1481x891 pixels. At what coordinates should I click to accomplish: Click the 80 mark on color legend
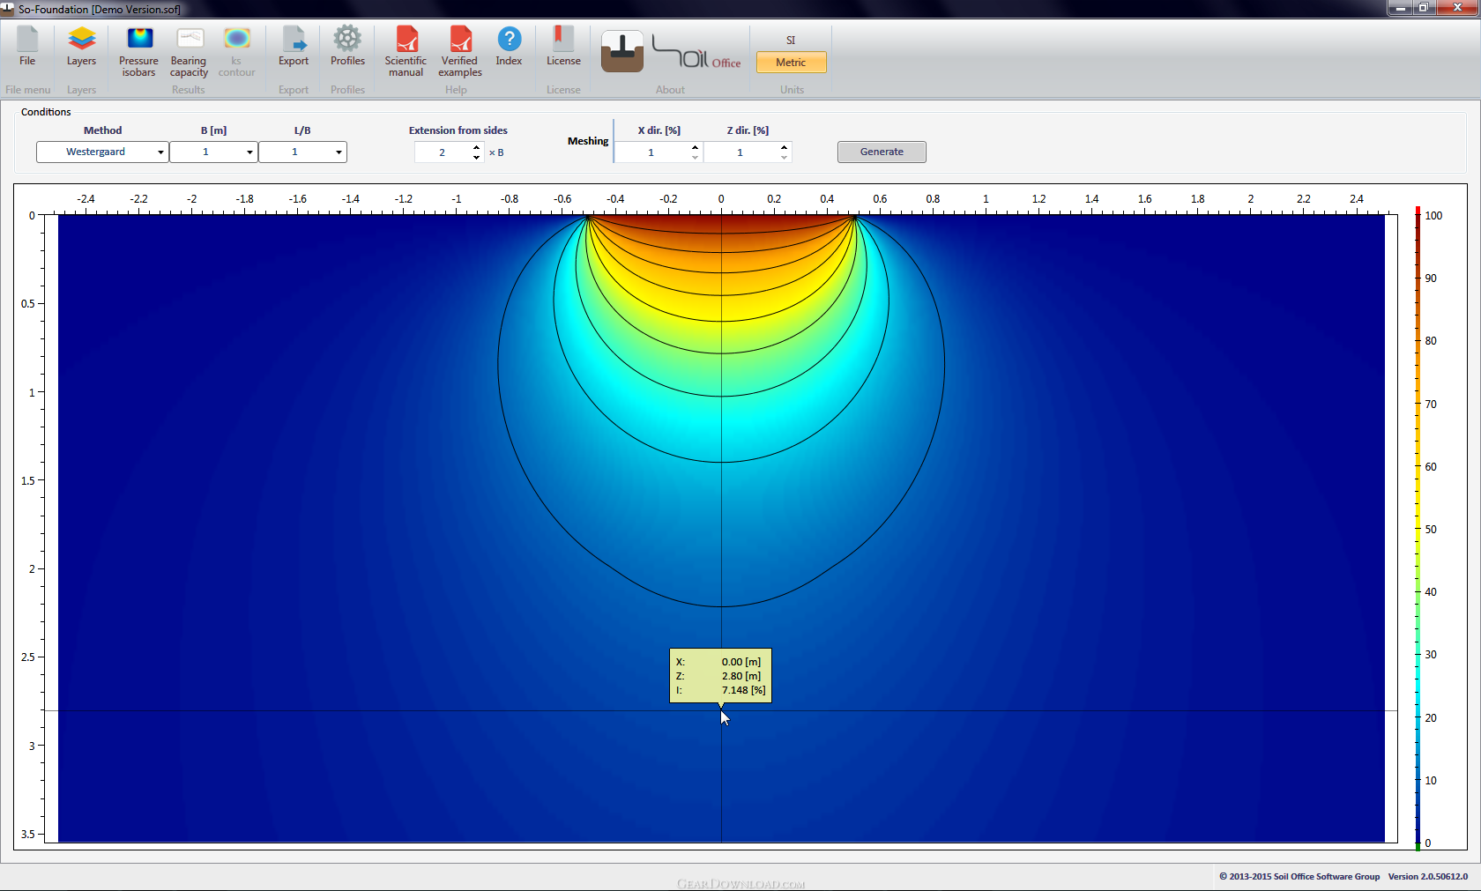click(1431, 341)
